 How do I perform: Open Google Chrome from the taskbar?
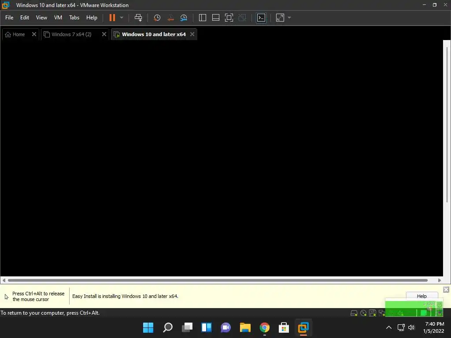[x=265, y=327]
